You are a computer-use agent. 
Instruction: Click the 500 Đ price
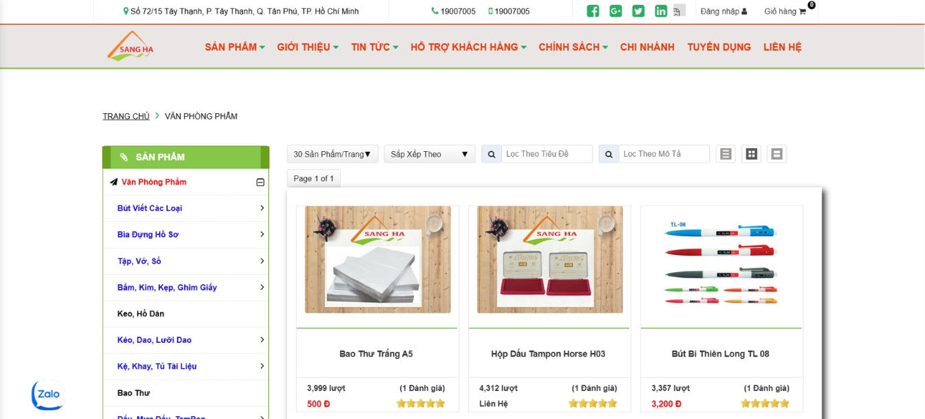click(x=319, y=403)
